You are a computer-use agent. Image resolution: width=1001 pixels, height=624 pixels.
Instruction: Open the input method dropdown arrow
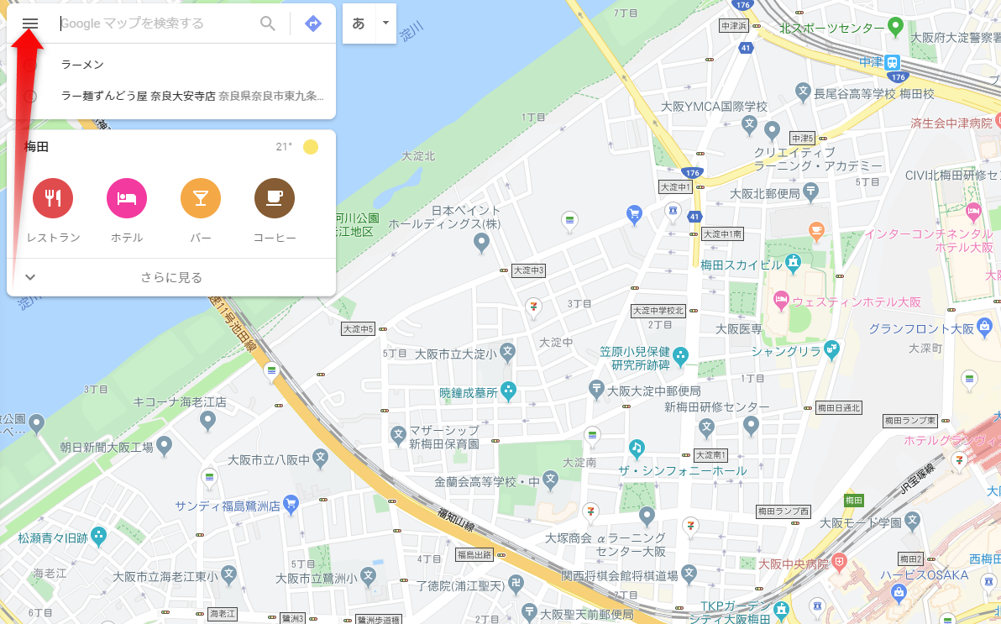pos(385,23)
